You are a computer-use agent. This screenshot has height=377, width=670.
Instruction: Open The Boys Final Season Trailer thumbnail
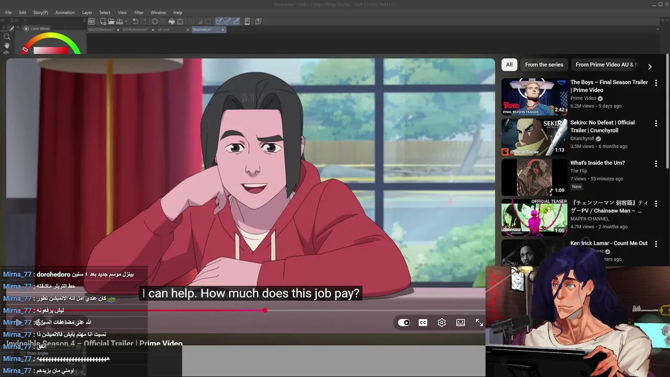tap(534, 96)
